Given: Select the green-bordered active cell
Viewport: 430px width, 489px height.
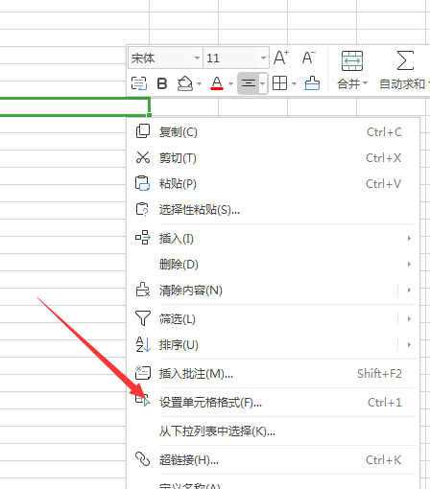Looking at the screenshot, I should (75, 106).
